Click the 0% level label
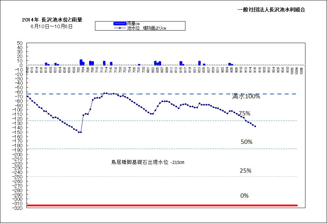 click(244, 196)
